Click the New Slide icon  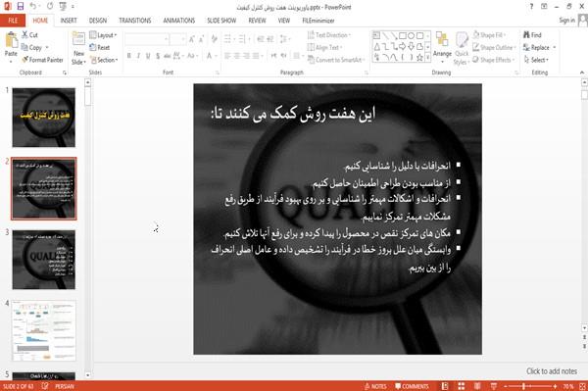pyautogui.click(x=78, y=39)
